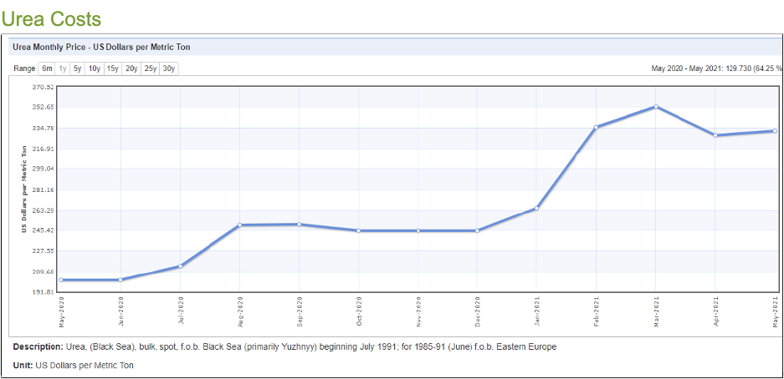Select the Feb-2021 data point
Viewport: 784px width, 379px height.
[597, 127]
